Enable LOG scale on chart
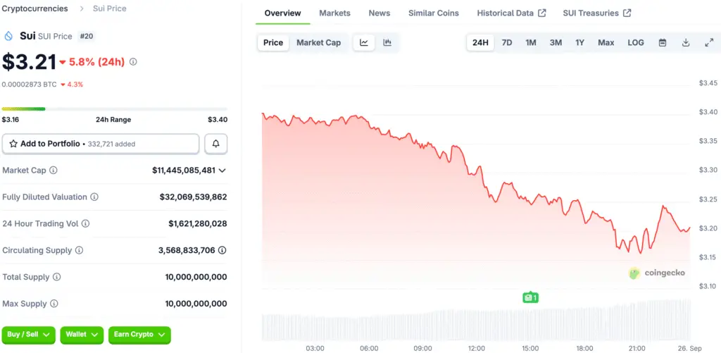This screenshot has width=721, height=353. click(635, 43)
